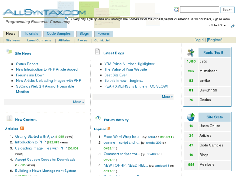236x176 pixels.
Task: Click the Articles stat row label
Action: pos(205,136)
